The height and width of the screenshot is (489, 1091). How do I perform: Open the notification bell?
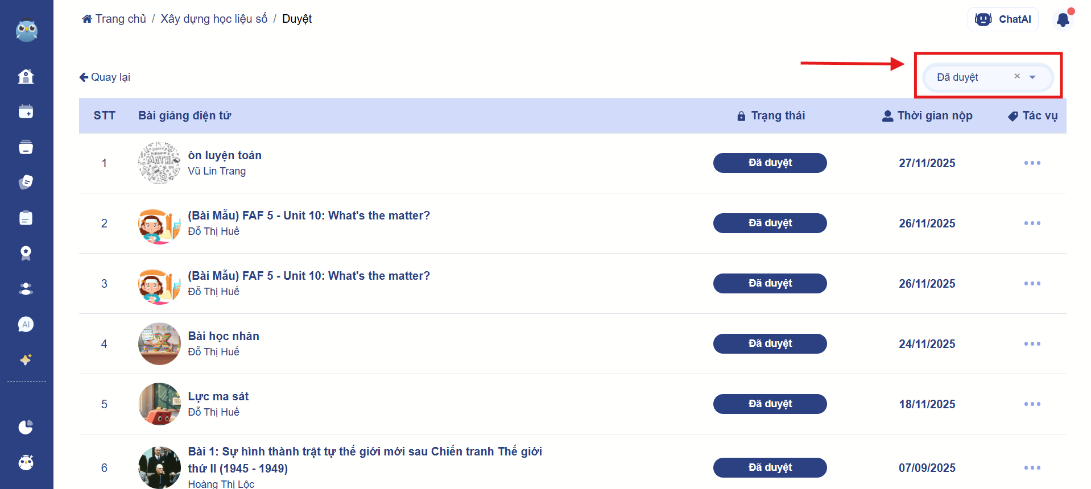1063,20
